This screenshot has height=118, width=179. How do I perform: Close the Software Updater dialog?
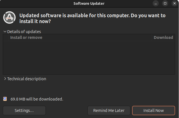[x=174, y=3]
